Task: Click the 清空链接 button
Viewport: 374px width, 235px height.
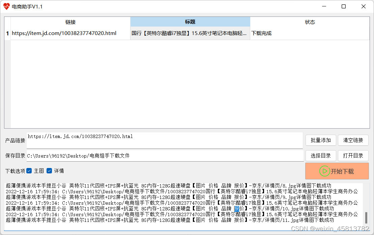Action: (x=353, y=140)
